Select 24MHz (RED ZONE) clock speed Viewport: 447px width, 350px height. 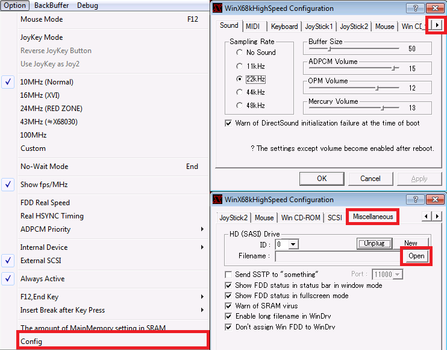(113, 109)
